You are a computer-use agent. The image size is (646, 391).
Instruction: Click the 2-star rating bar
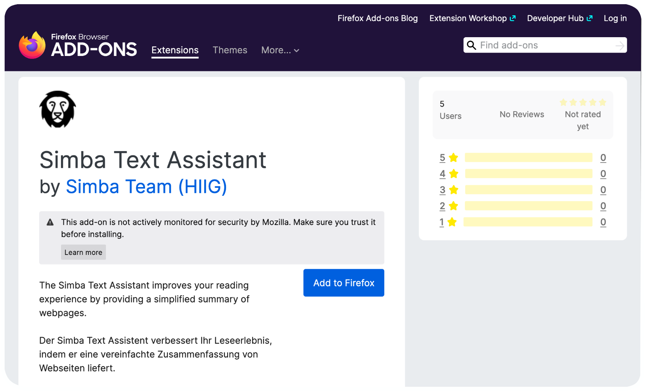tap(529, 206)
